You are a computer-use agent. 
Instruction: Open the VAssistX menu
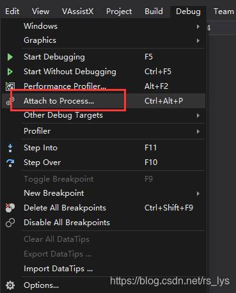(x=78, y=12)
